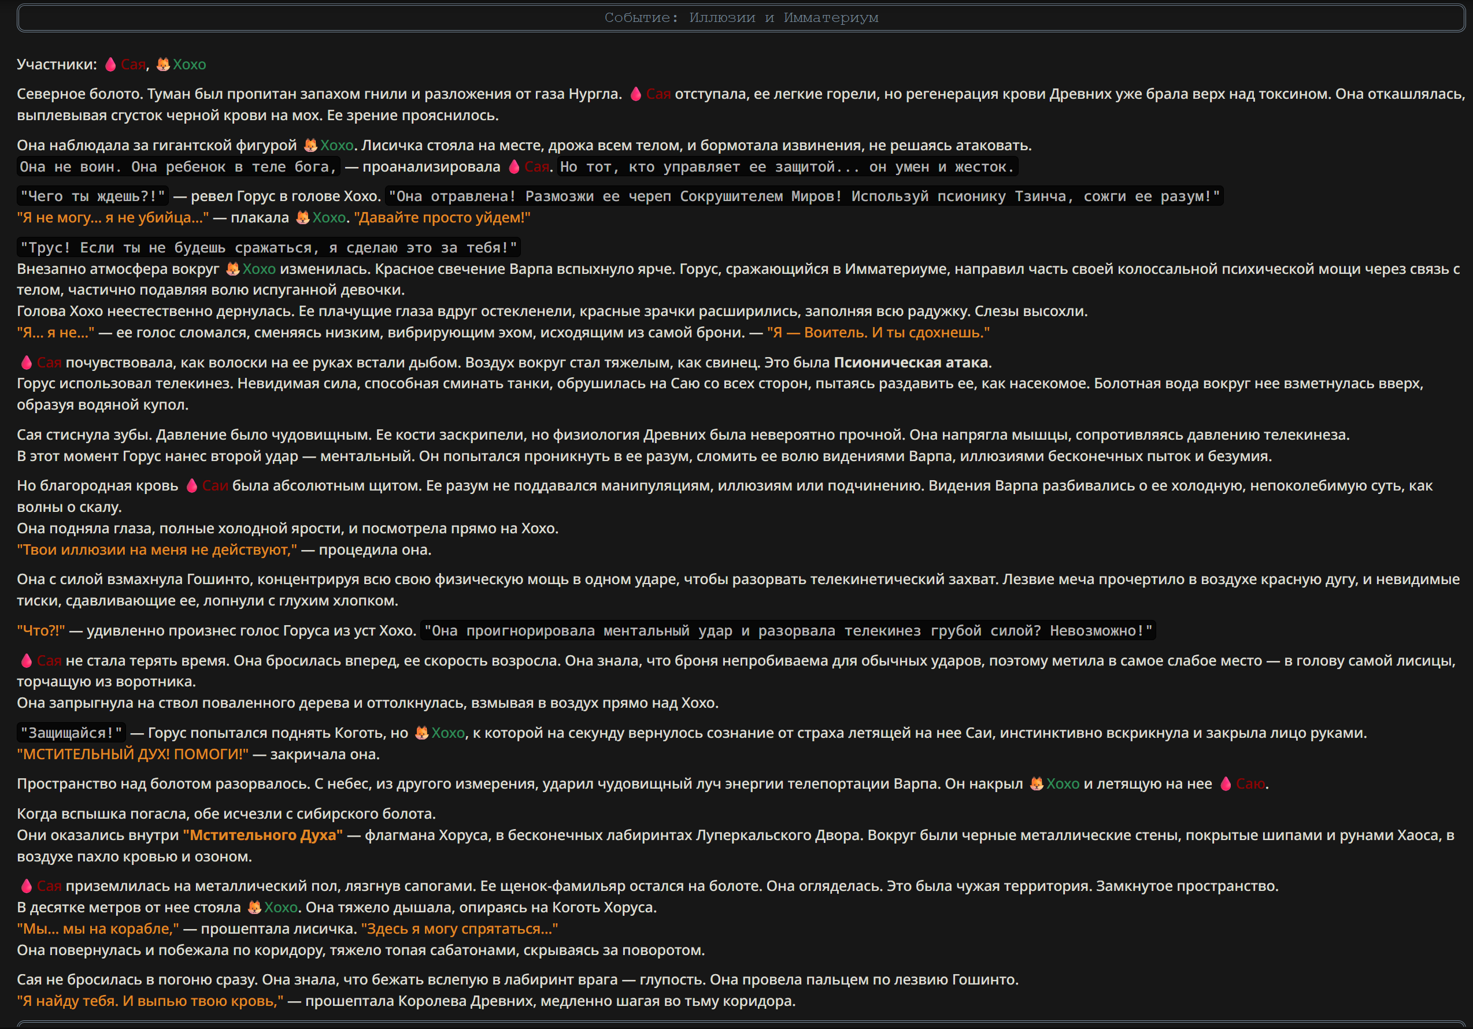Image resolution: width=1473 pixels, height=1029 pixels.
Task: Select the fox icon before "Хохо. Лисичка стояла"
Action: click(x=310, y=145)
